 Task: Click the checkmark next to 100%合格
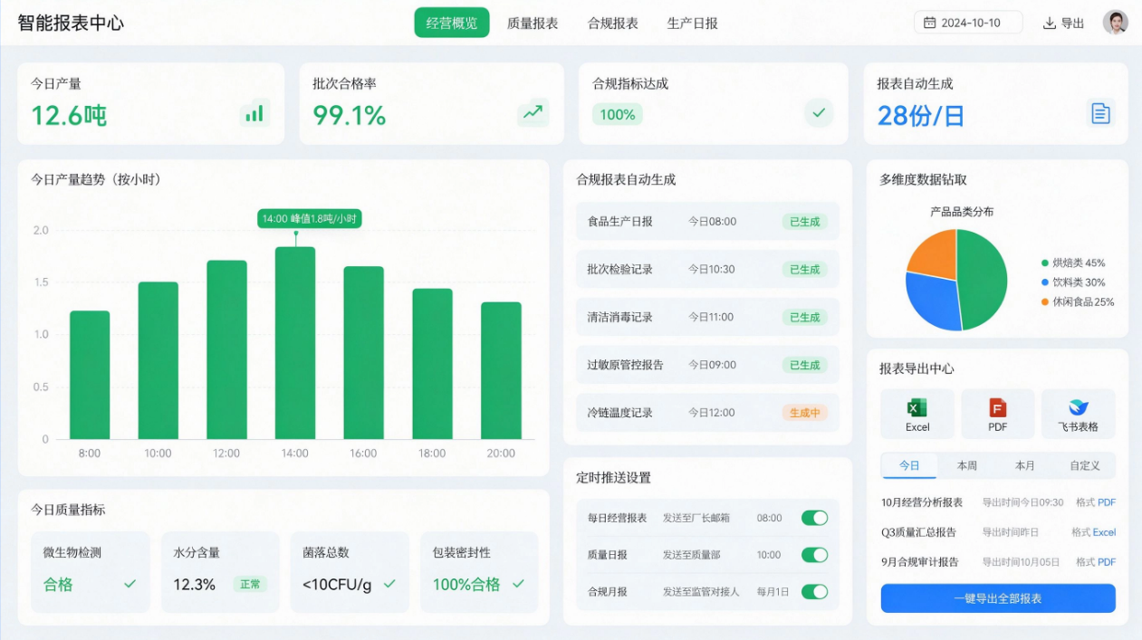(518, 584)
